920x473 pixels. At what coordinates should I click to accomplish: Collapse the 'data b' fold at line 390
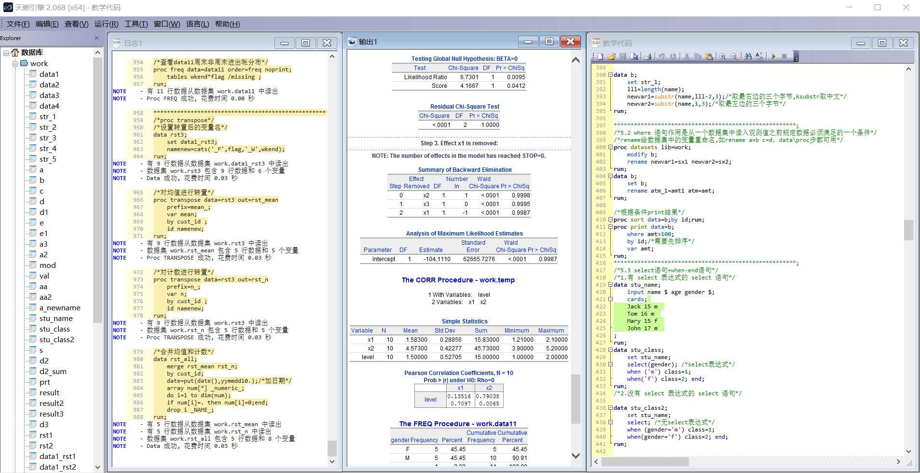tap(610, 75)
